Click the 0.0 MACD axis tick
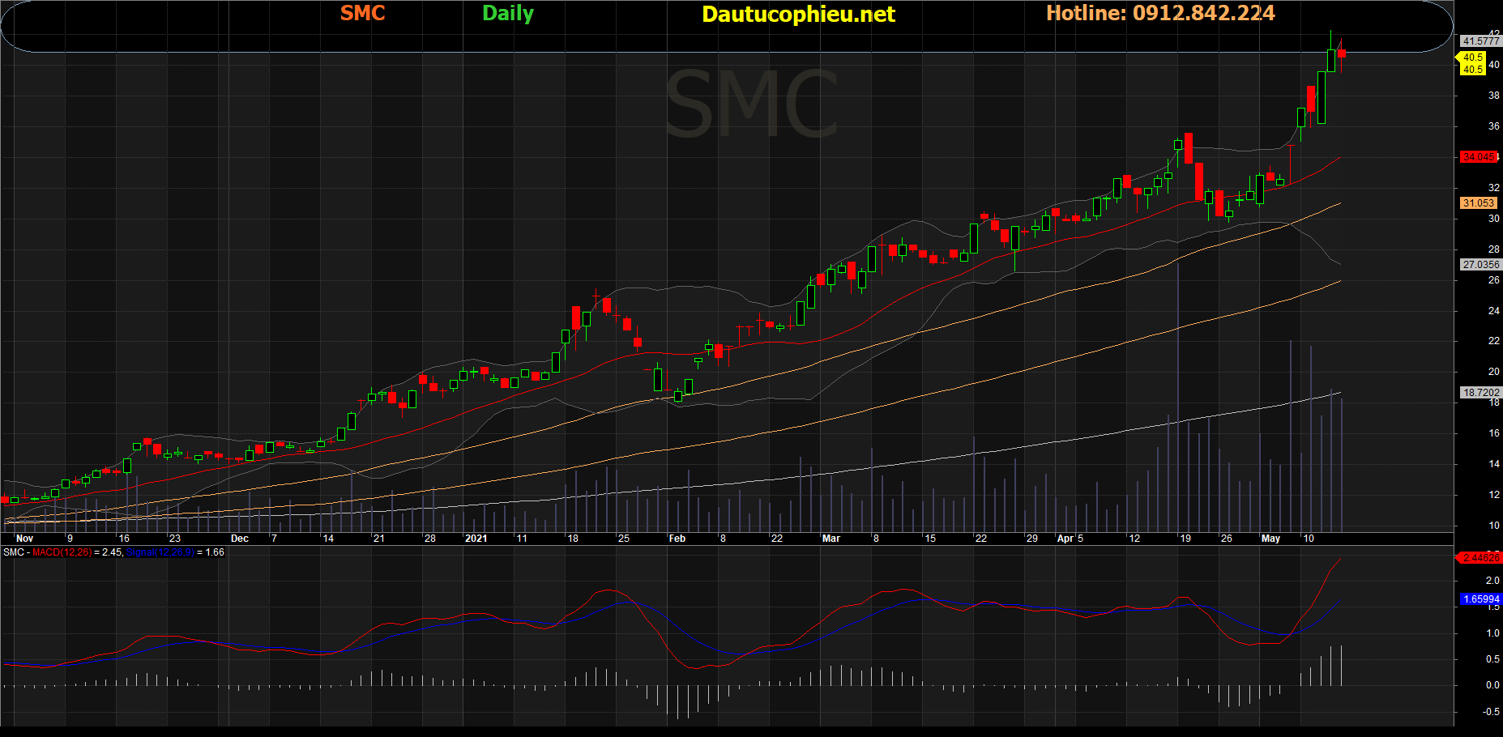This screenshot has height=737, width=1503. coord(1492,685)
